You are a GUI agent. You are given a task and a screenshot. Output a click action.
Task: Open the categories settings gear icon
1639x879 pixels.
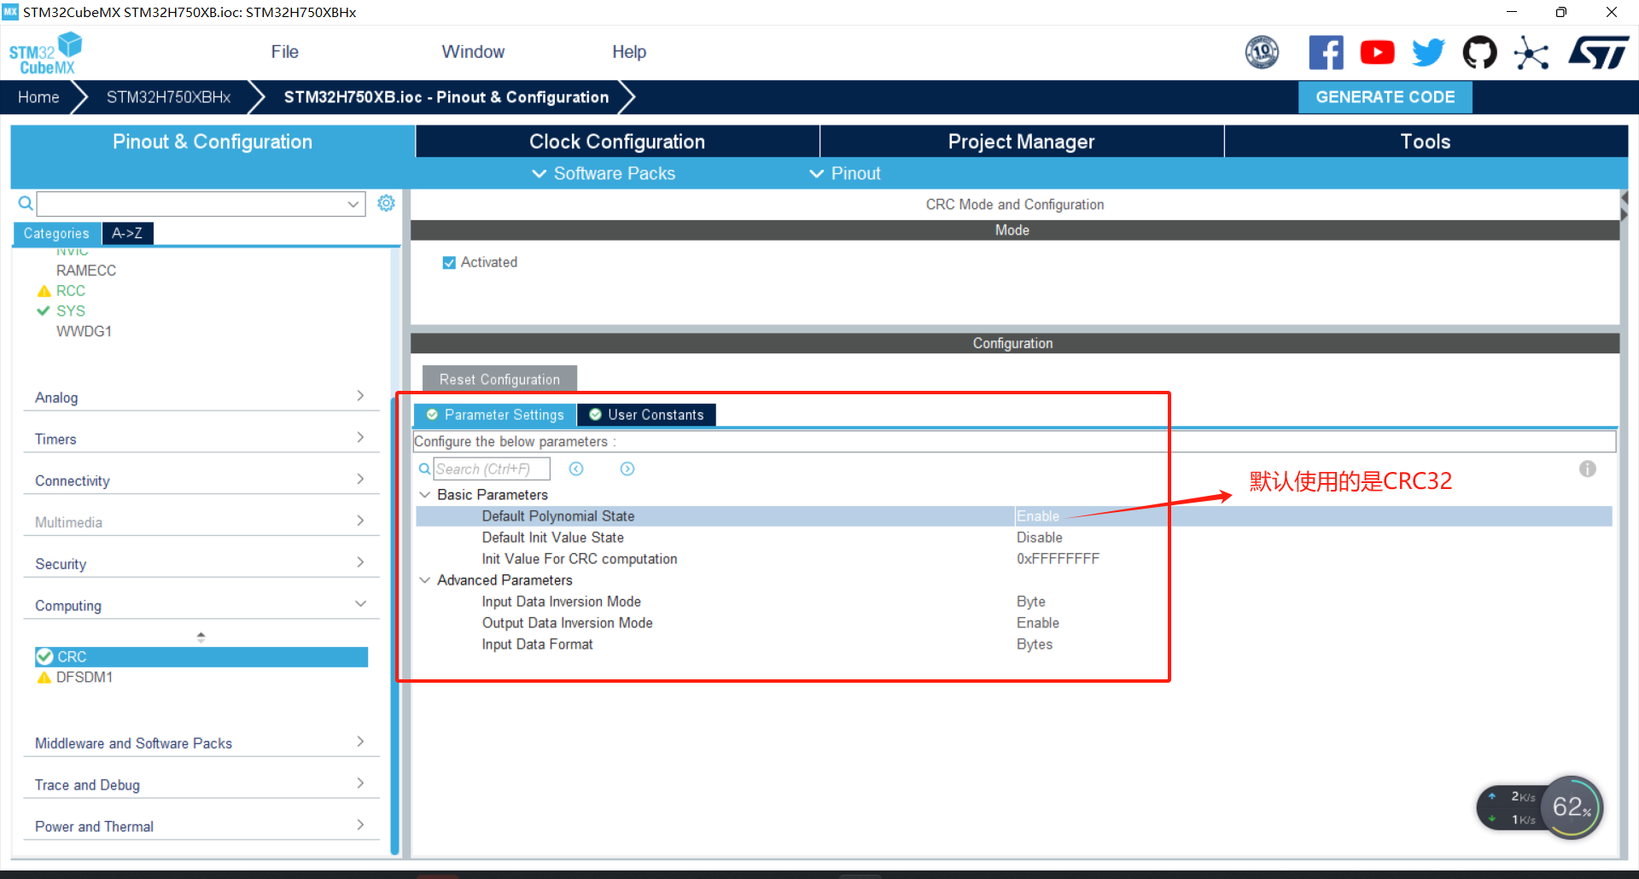click(386, 203)
